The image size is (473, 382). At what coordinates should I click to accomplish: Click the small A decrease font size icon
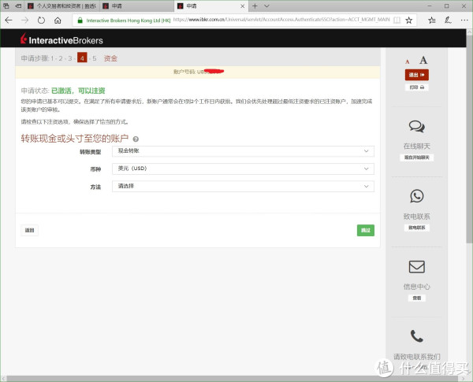pyautogui.click(x=408, y=61)
